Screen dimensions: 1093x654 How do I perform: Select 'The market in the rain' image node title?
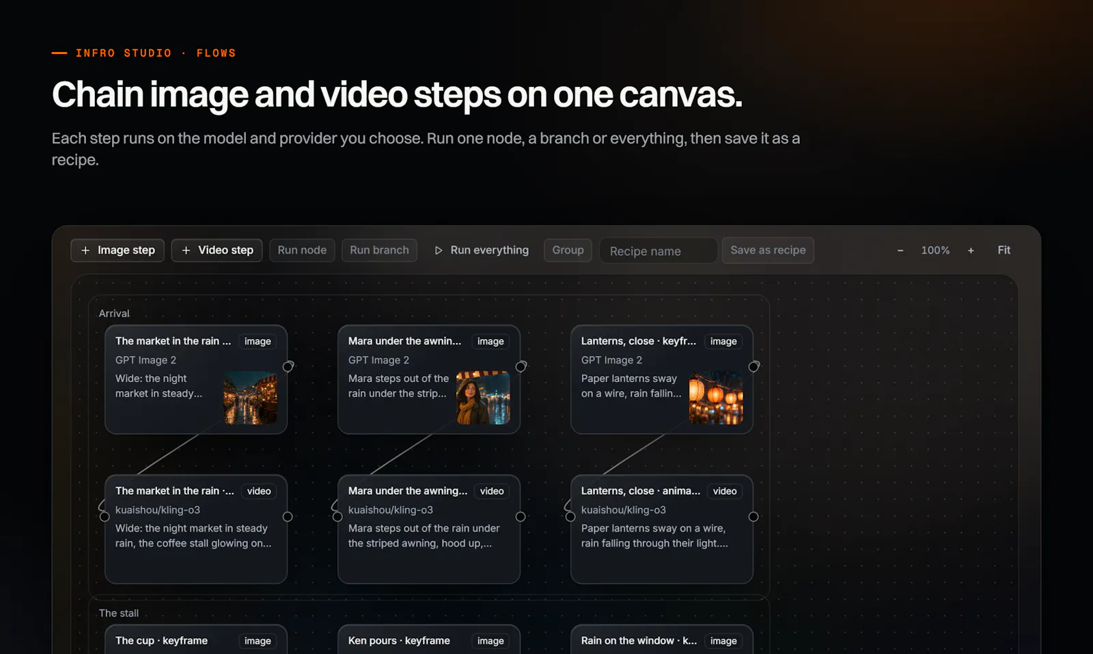point(174,341)
